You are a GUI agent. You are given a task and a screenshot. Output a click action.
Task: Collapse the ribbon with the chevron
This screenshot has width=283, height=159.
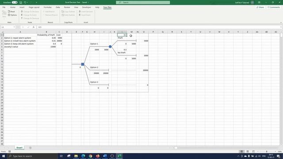pos(281,23)
